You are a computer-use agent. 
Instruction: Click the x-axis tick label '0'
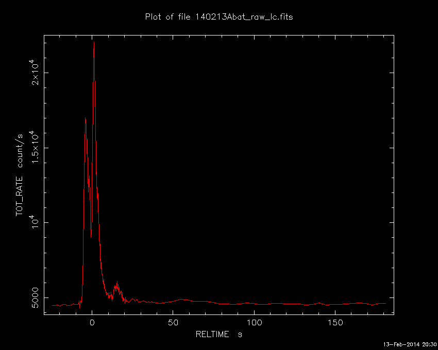[92, 323]
